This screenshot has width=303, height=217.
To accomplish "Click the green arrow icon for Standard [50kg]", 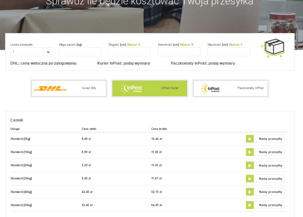I will (x=250, y=205).
